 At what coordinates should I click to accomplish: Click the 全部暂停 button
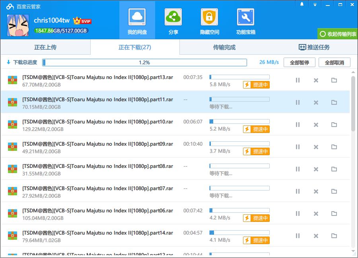coord(299,62)
